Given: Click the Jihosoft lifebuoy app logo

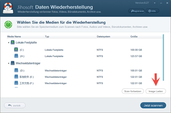Looking at the screenshot, I should click(8, 8).
